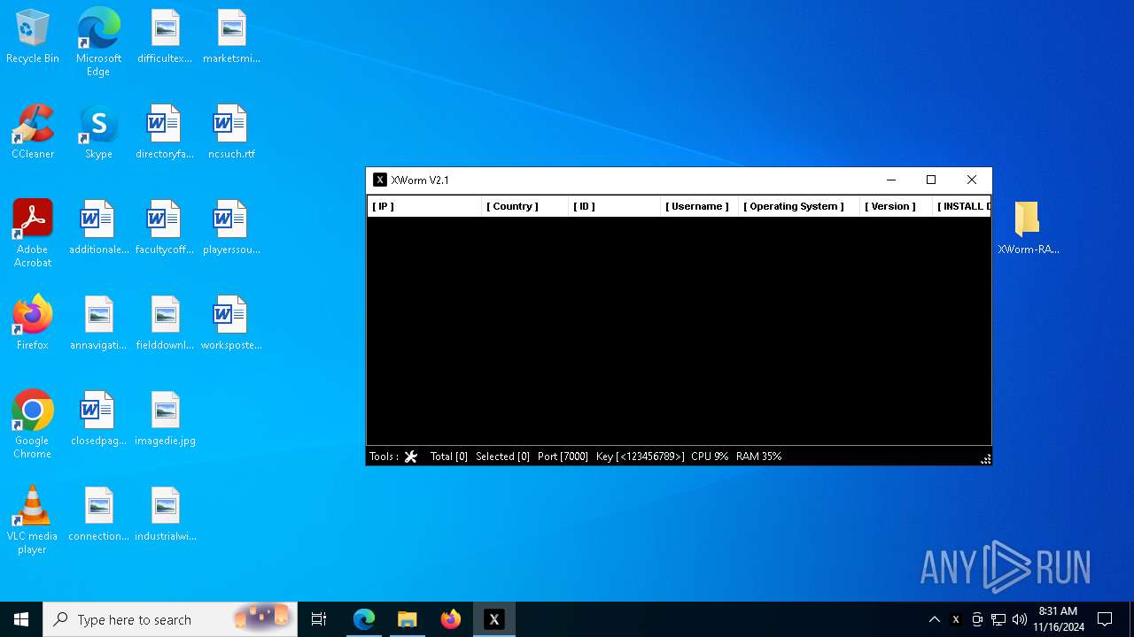The width and height of the screenshot is (1134, 637).
Task: Open File Explorer from the taskbar
Action: (408, 619)
